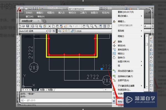Click the Redo arrow icon
The image size is (166, 110).
77,26
